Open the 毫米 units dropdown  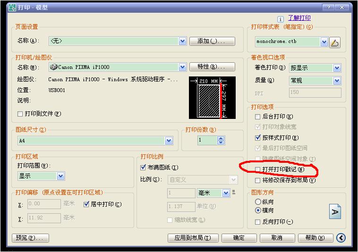pyautogui.click(x=226, y=193)
